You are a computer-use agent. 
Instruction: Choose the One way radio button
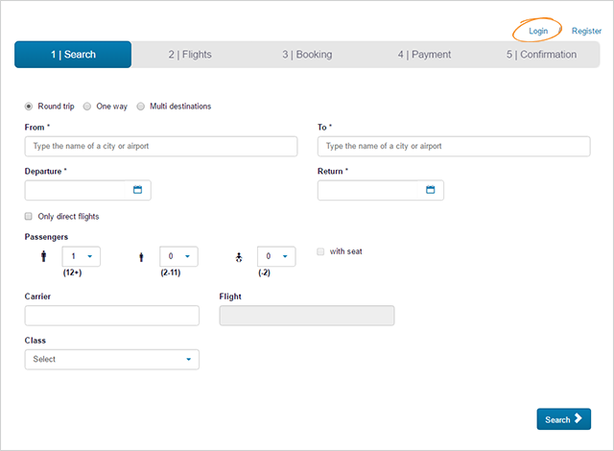(87, 107)
